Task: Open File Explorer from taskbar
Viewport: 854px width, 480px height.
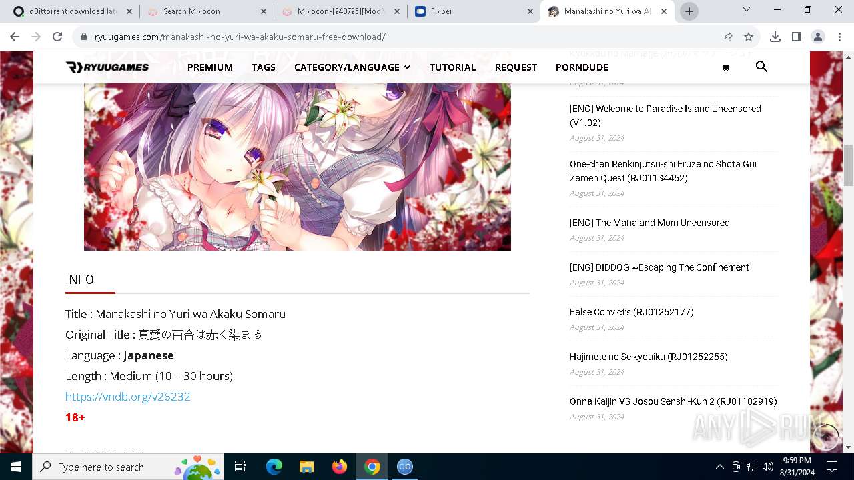Action: [307, 467]
